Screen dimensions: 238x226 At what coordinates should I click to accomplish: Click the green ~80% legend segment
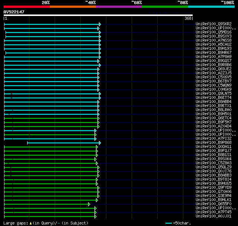click(x=165, y=7)
